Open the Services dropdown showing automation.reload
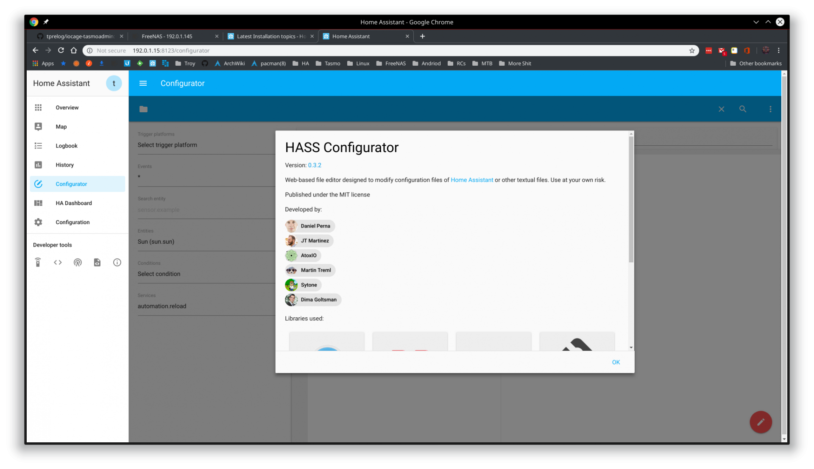814x469 pixels. [x=206, y=306]
